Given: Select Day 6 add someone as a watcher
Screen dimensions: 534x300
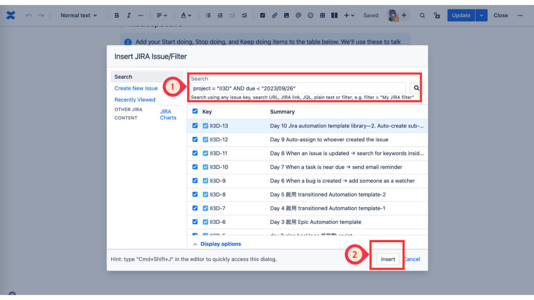Looking at the screenshot, I should (342, 181).
